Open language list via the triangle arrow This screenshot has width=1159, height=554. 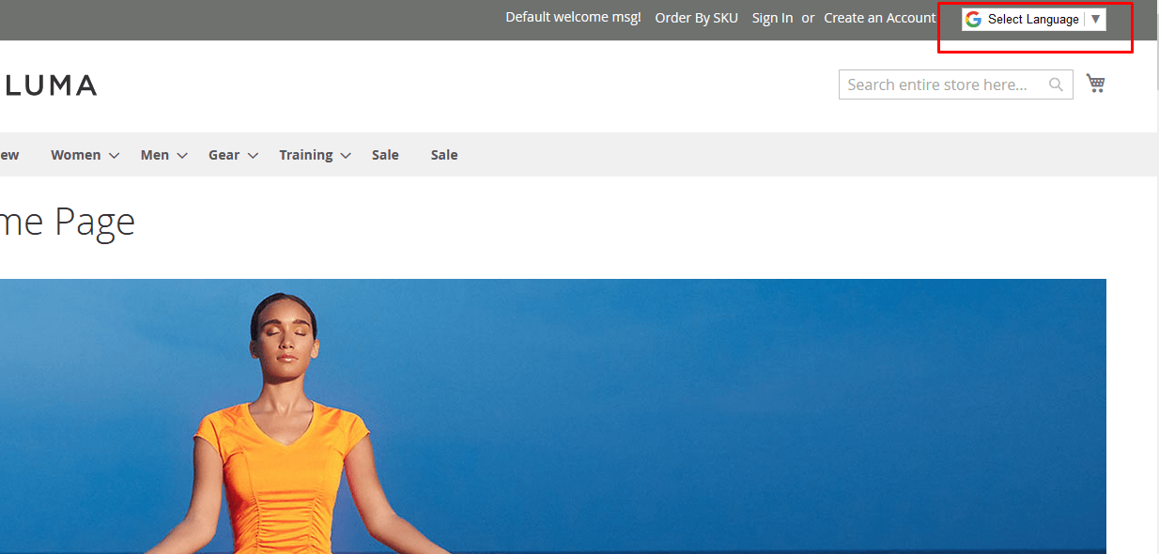pyautogui.click(x=1095, y=19)
